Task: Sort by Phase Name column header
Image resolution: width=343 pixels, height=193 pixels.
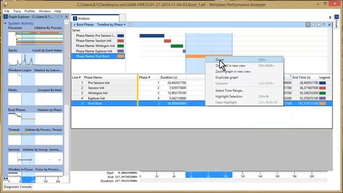Action: click(93, 77)
